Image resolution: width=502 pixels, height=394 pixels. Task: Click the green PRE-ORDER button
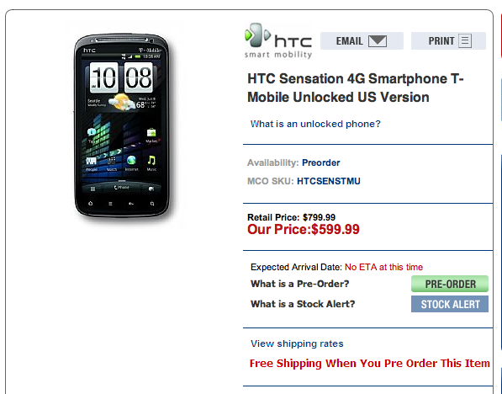click(450, 284)
